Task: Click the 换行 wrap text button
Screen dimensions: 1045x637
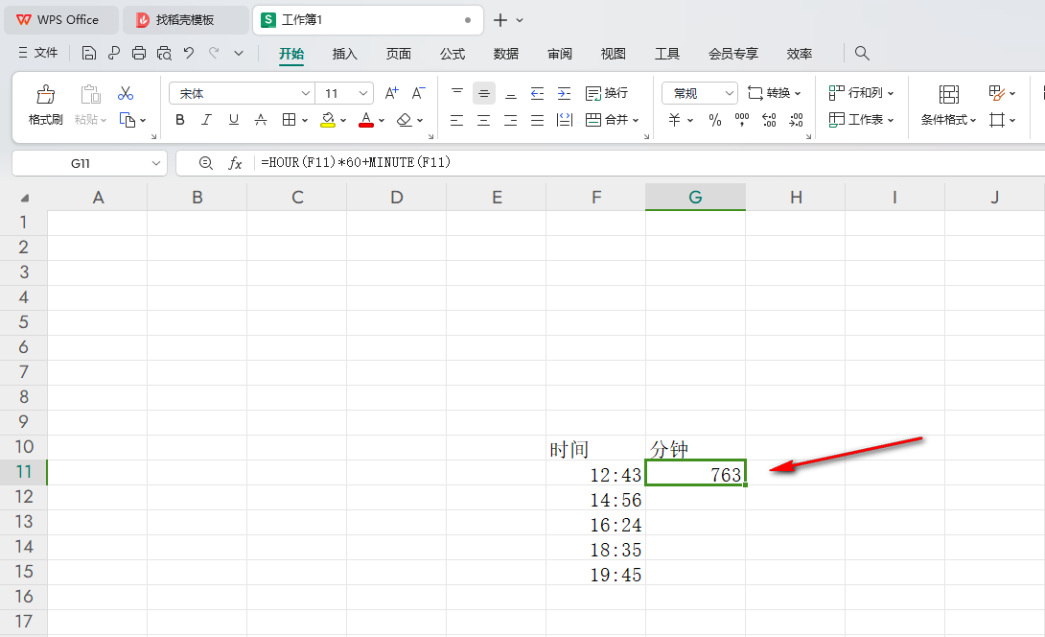Action: [607, 93]
